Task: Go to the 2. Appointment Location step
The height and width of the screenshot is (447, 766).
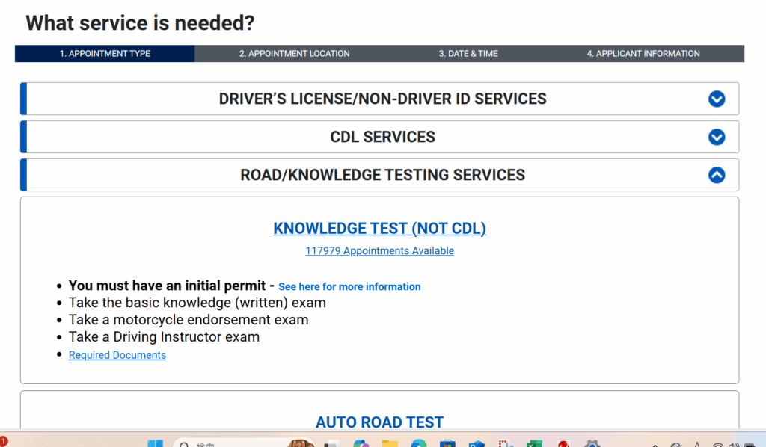Action: point(294,54)
